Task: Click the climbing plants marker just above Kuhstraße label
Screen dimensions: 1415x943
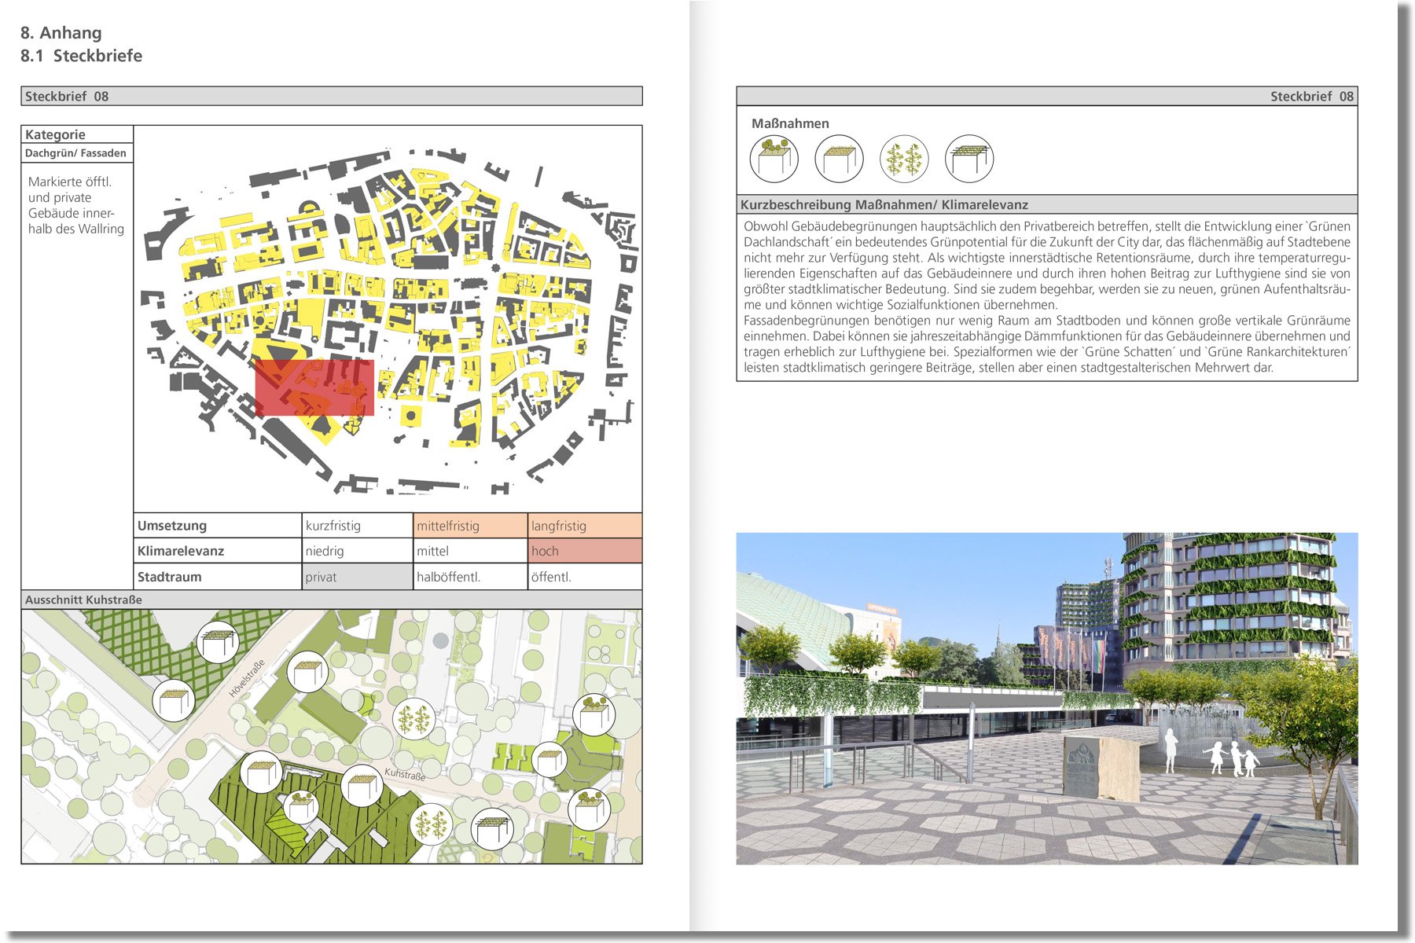Action: pyautogui.click(x=413, y=719)
